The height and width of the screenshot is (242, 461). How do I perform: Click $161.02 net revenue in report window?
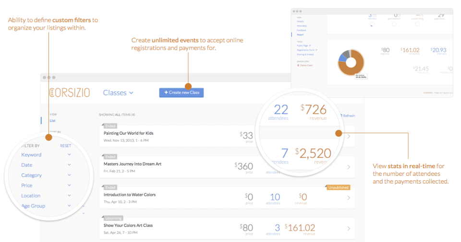410,50
